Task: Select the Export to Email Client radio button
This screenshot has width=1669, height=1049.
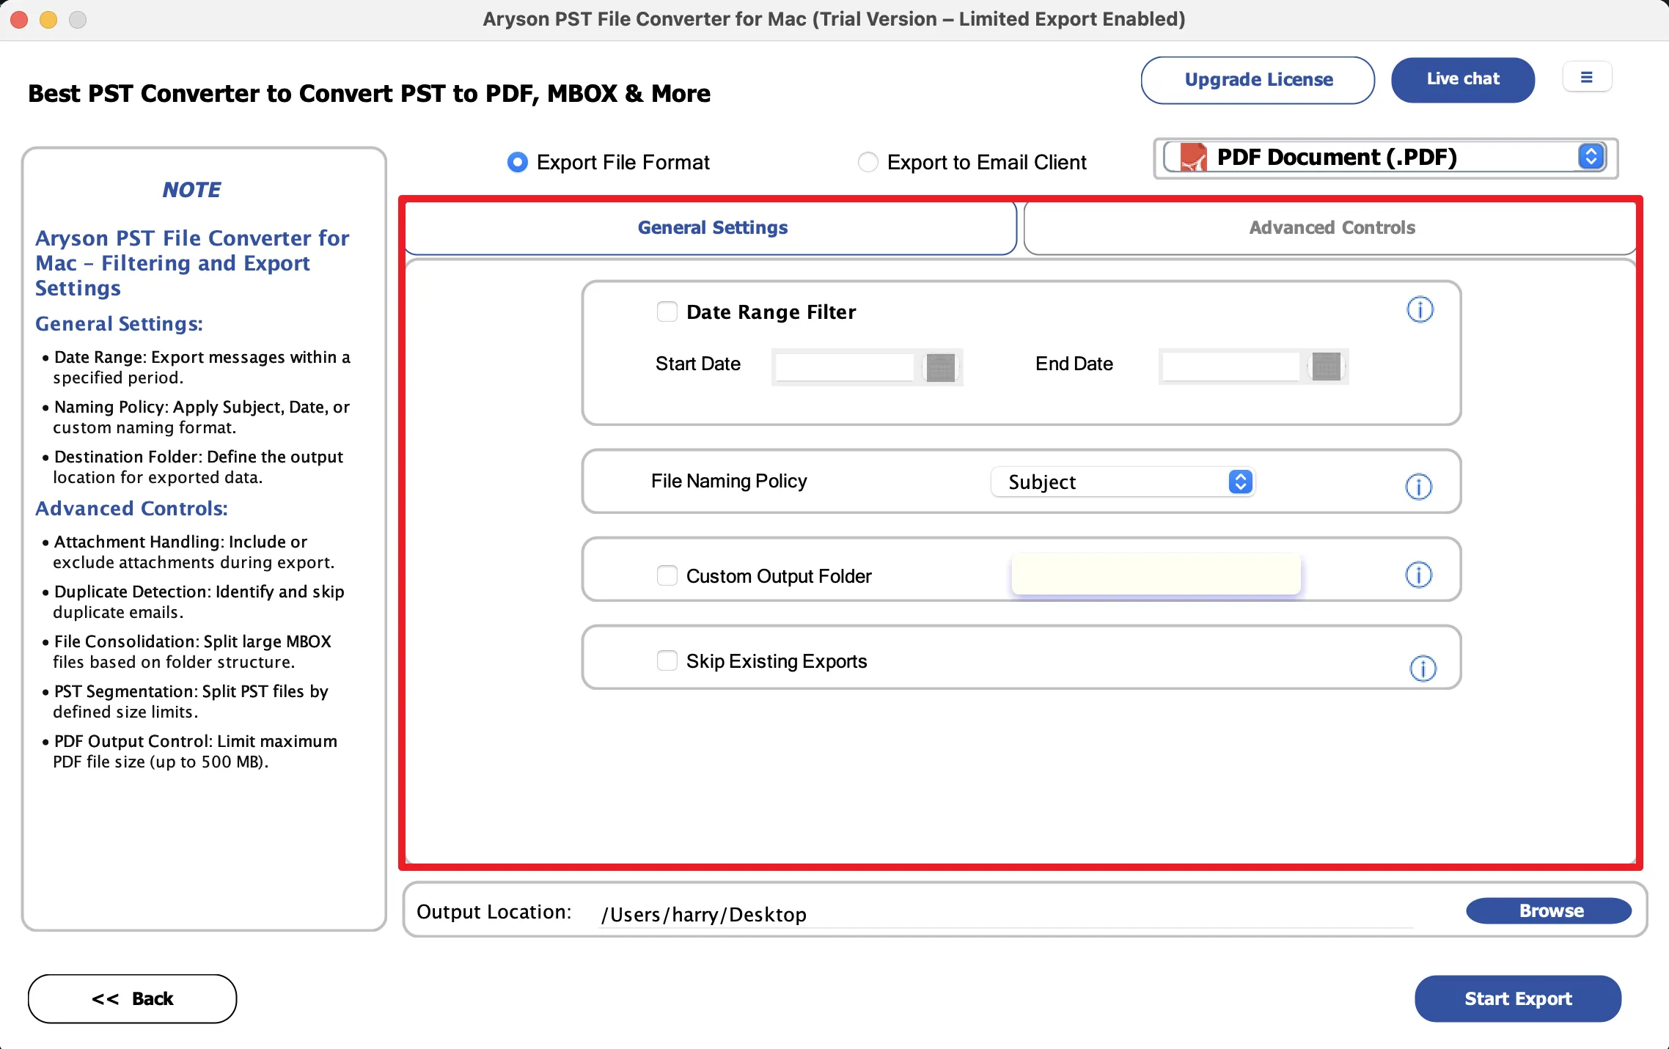Action: [867, 162]
